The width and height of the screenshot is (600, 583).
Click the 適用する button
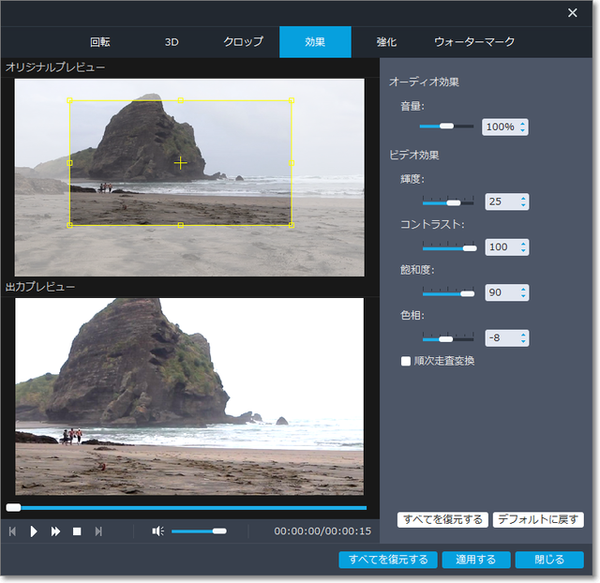click(476, 560)
